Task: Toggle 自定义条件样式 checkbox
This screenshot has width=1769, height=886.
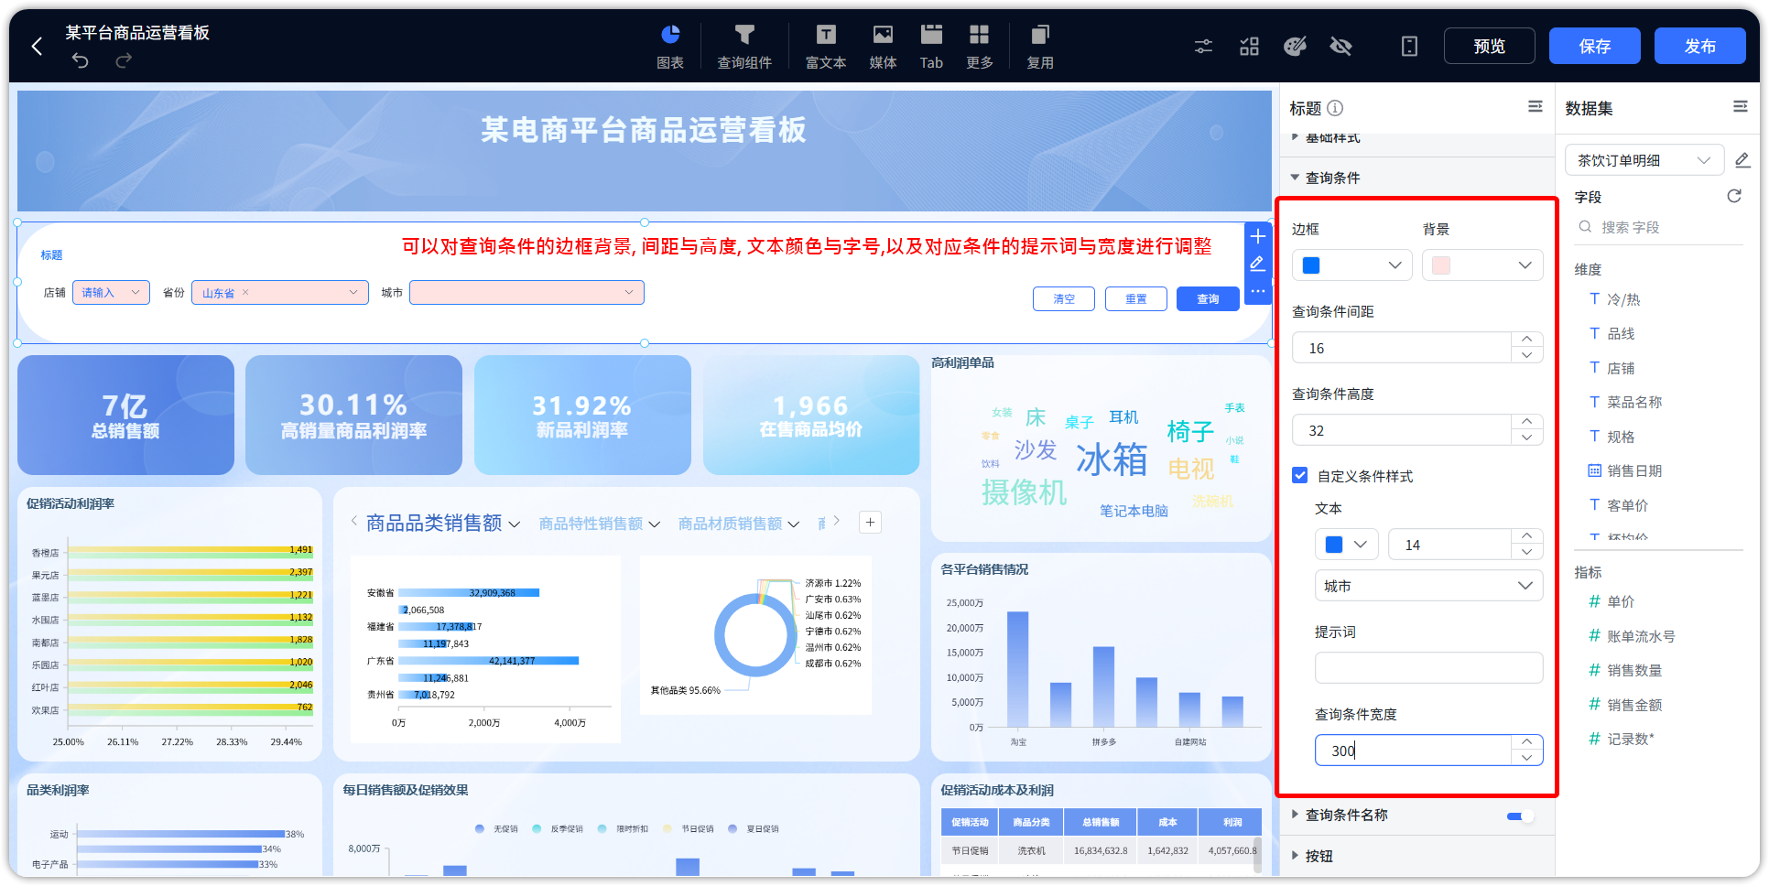Action: pyautogui.click(x=1299, y=475)
